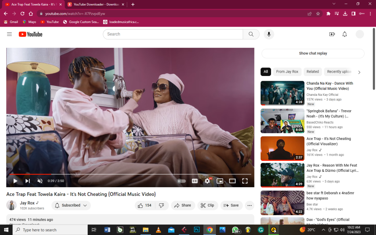The width and height of the screenshot is (376, 235).
Task: Open Jay Rox channel name link
Action: [x=27, y=203]
